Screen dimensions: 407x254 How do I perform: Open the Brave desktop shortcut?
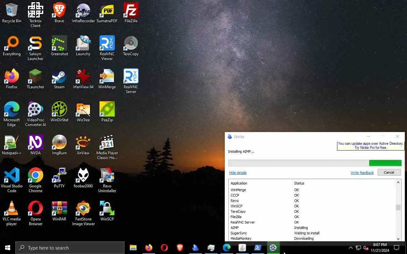(x=59, y=13)
